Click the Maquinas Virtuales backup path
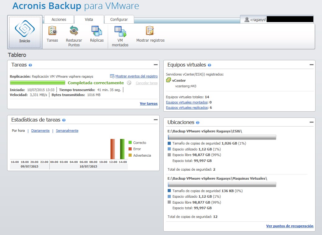Image resolution: width=322 pixels, height=235 pixels. 217,178
